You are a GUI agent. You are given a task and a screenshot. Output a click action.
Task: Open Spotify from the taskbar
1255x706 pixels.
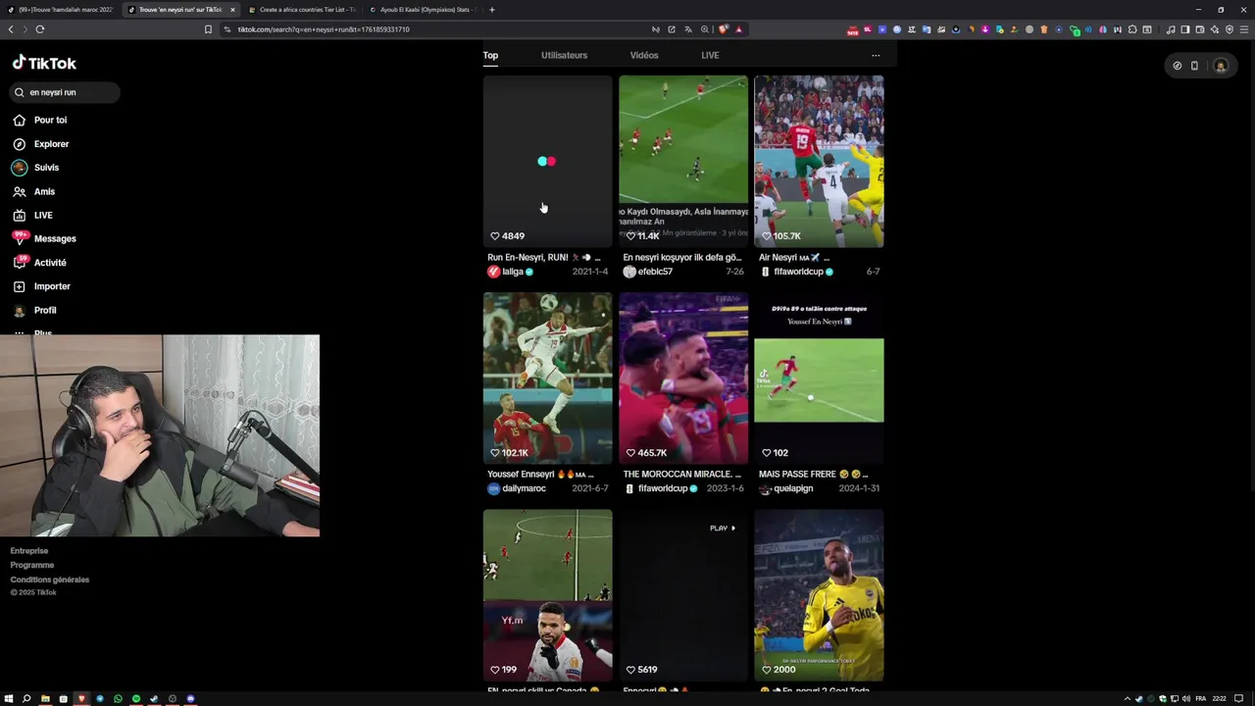pos(136,698)
